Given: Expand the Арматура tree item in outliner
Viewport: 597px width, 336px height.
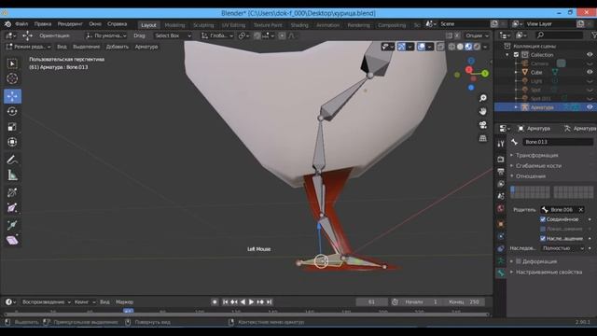Looking at the screenshot, I should (516, 107).
